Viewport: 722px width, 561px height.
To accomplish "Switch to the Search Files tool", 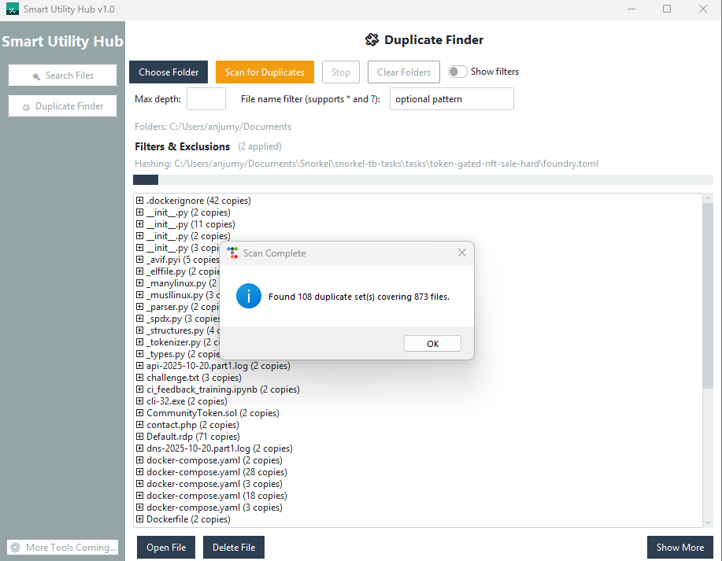I will [62, 75].
